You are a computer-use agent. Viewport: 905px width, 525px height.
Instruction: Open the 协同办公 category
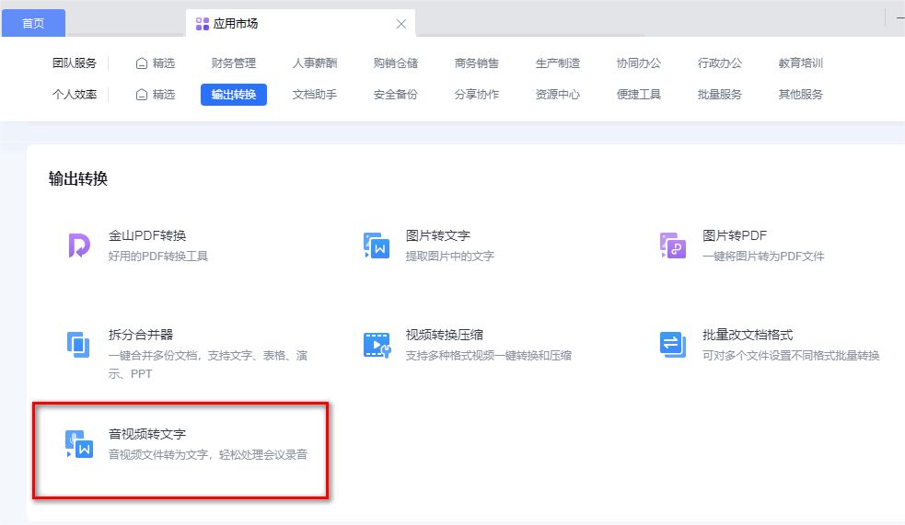click(638, 63)
